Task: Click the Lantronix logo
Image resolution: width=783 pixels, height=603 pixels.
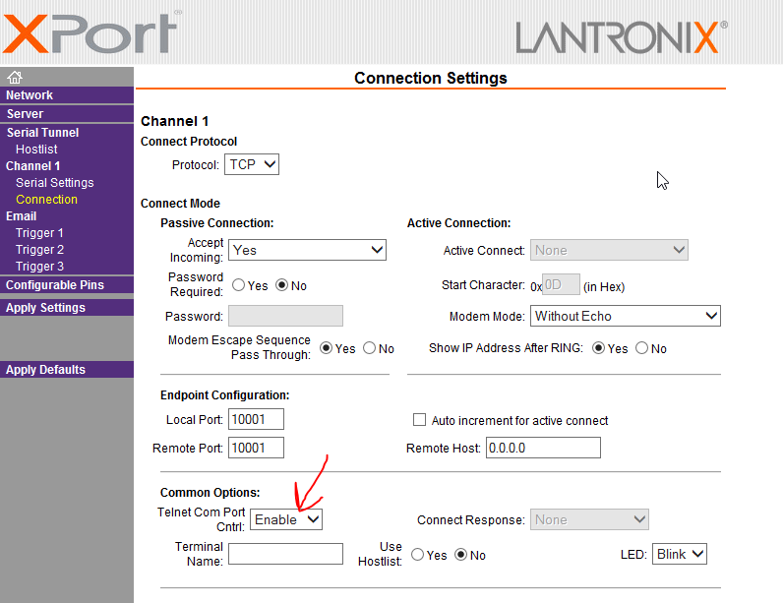Action: pyautogui.click(x=622, y=37)
